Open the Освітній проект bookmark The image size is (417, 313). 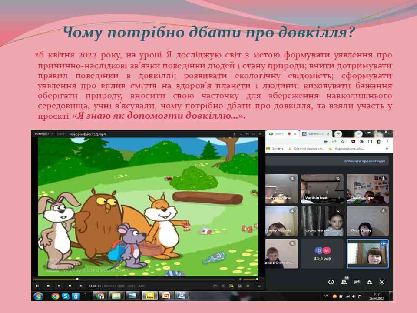click(306, 149)
